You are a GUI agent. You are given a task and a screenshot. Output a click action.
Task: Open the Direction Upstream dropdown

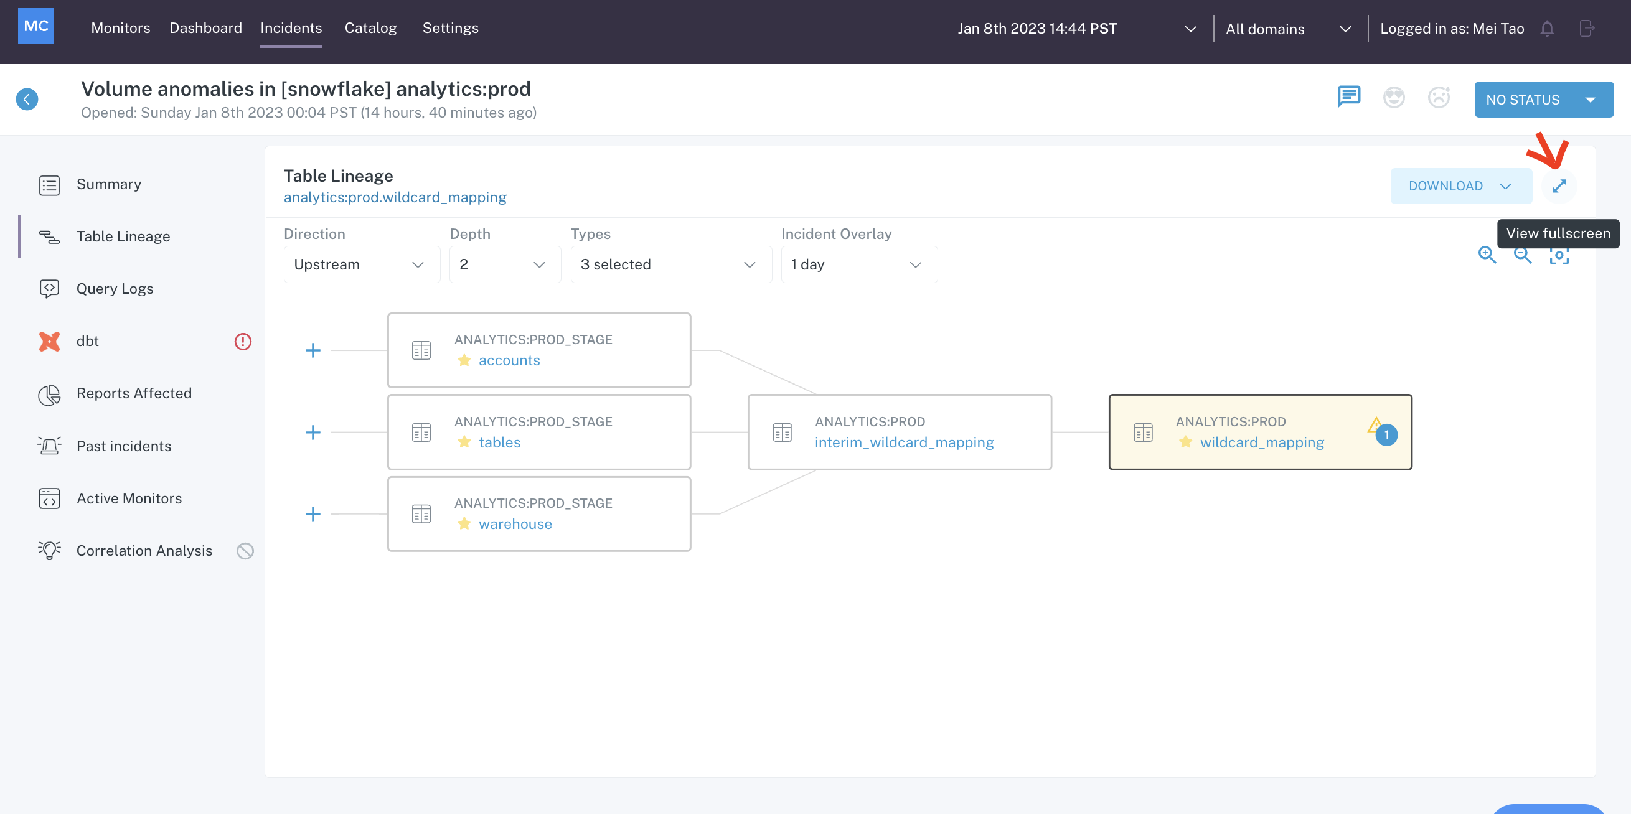362,264
